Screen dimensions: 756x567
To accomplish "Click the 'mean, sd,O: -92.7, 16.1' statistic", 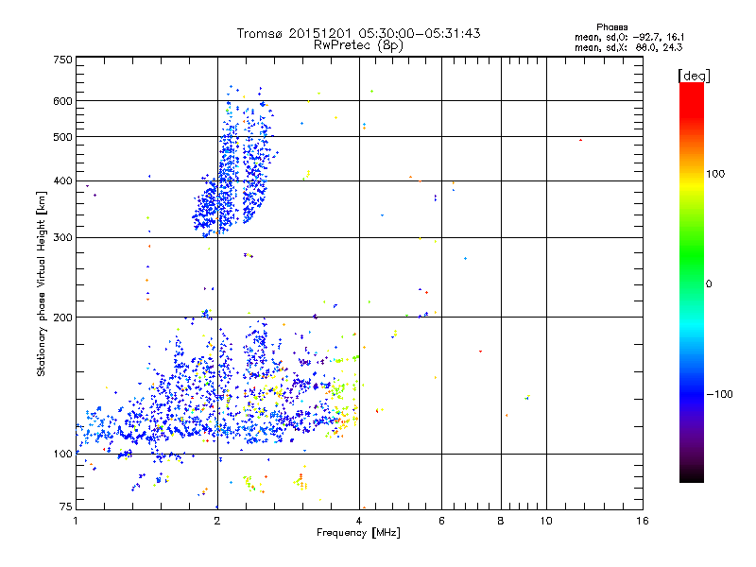I will click(x=629, y=37).
